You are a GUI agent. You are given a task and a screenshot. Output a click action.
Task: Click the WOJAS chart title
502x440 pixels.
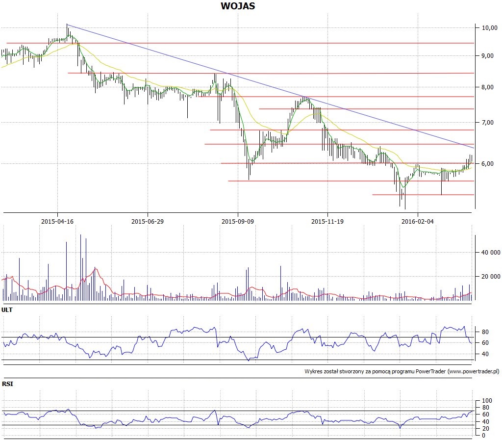pyautogui.click(x=238, y=6)
